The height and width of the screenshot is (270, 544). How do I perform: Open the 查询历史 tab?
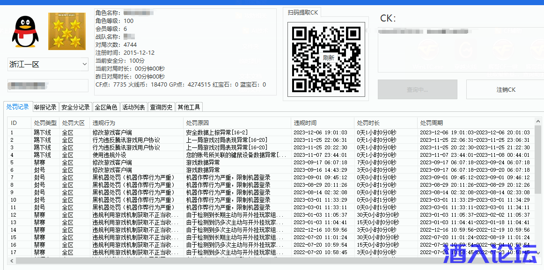click(x=162, y=107)
